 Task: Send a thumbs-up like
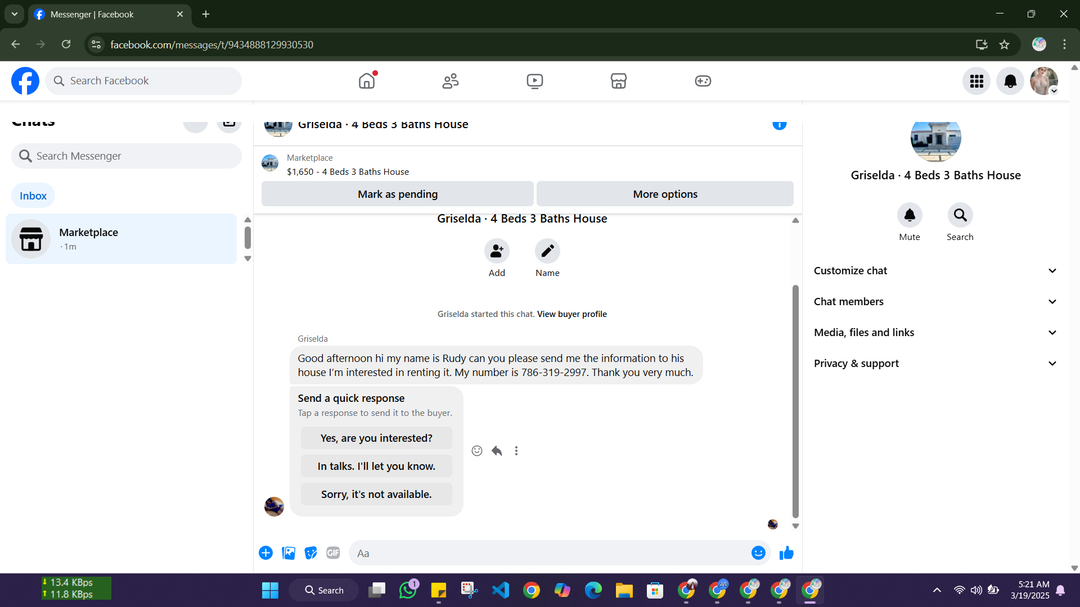(x=786, y=553)
